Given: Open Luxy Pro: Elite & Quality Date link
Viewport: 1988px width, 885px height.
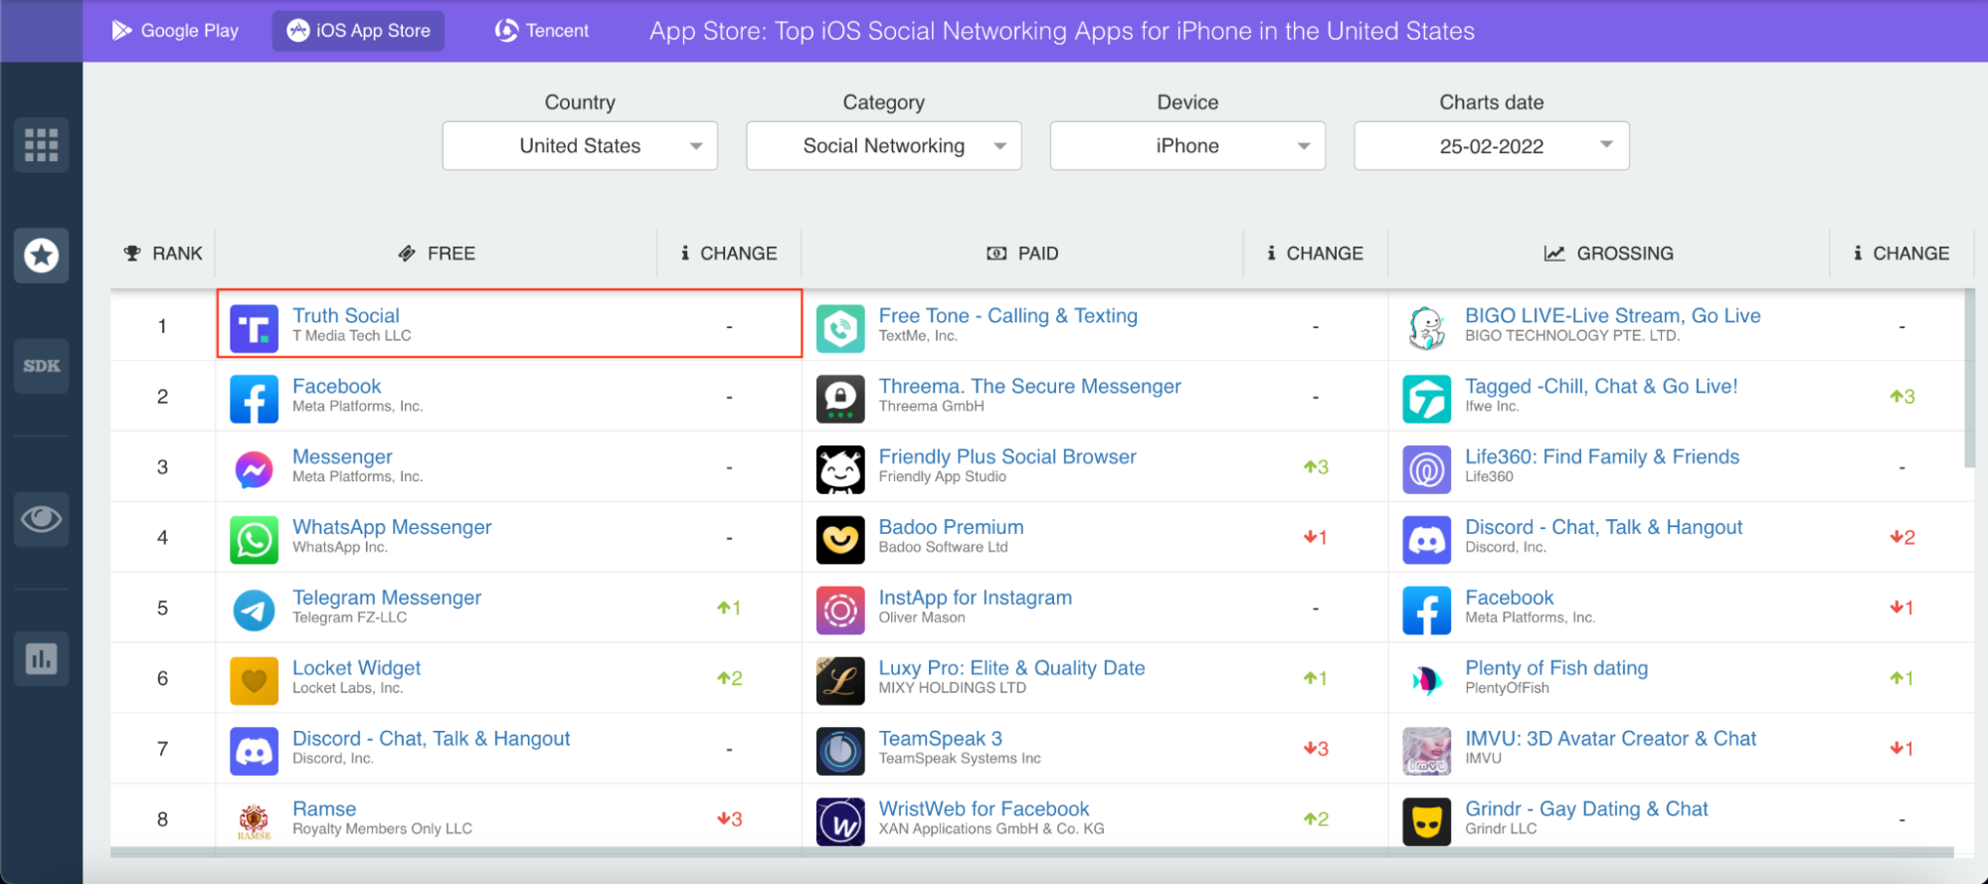Looking at the screenshot, I should pos(1011,668).
